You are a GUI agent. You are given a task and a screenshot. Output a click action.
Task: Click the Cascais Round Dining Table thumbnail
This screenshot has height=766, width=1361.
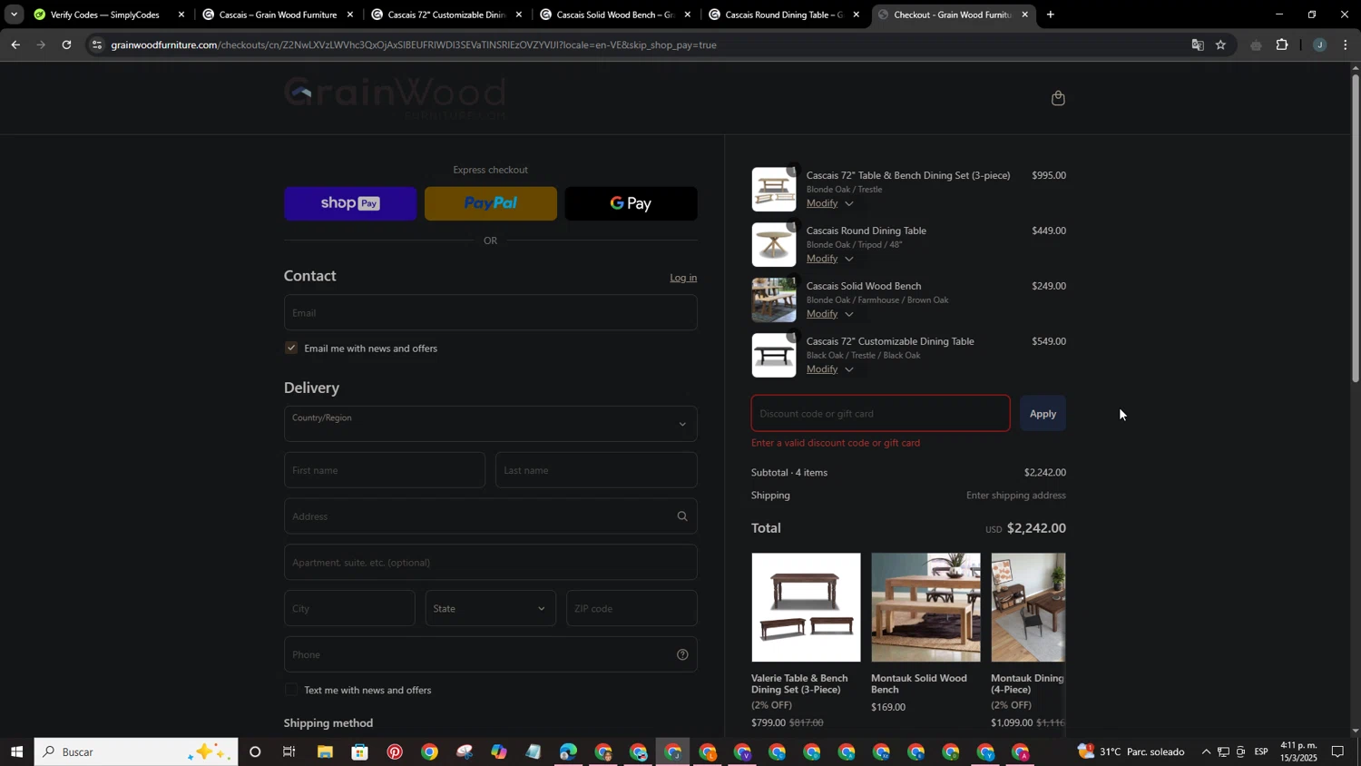(774, 244)
